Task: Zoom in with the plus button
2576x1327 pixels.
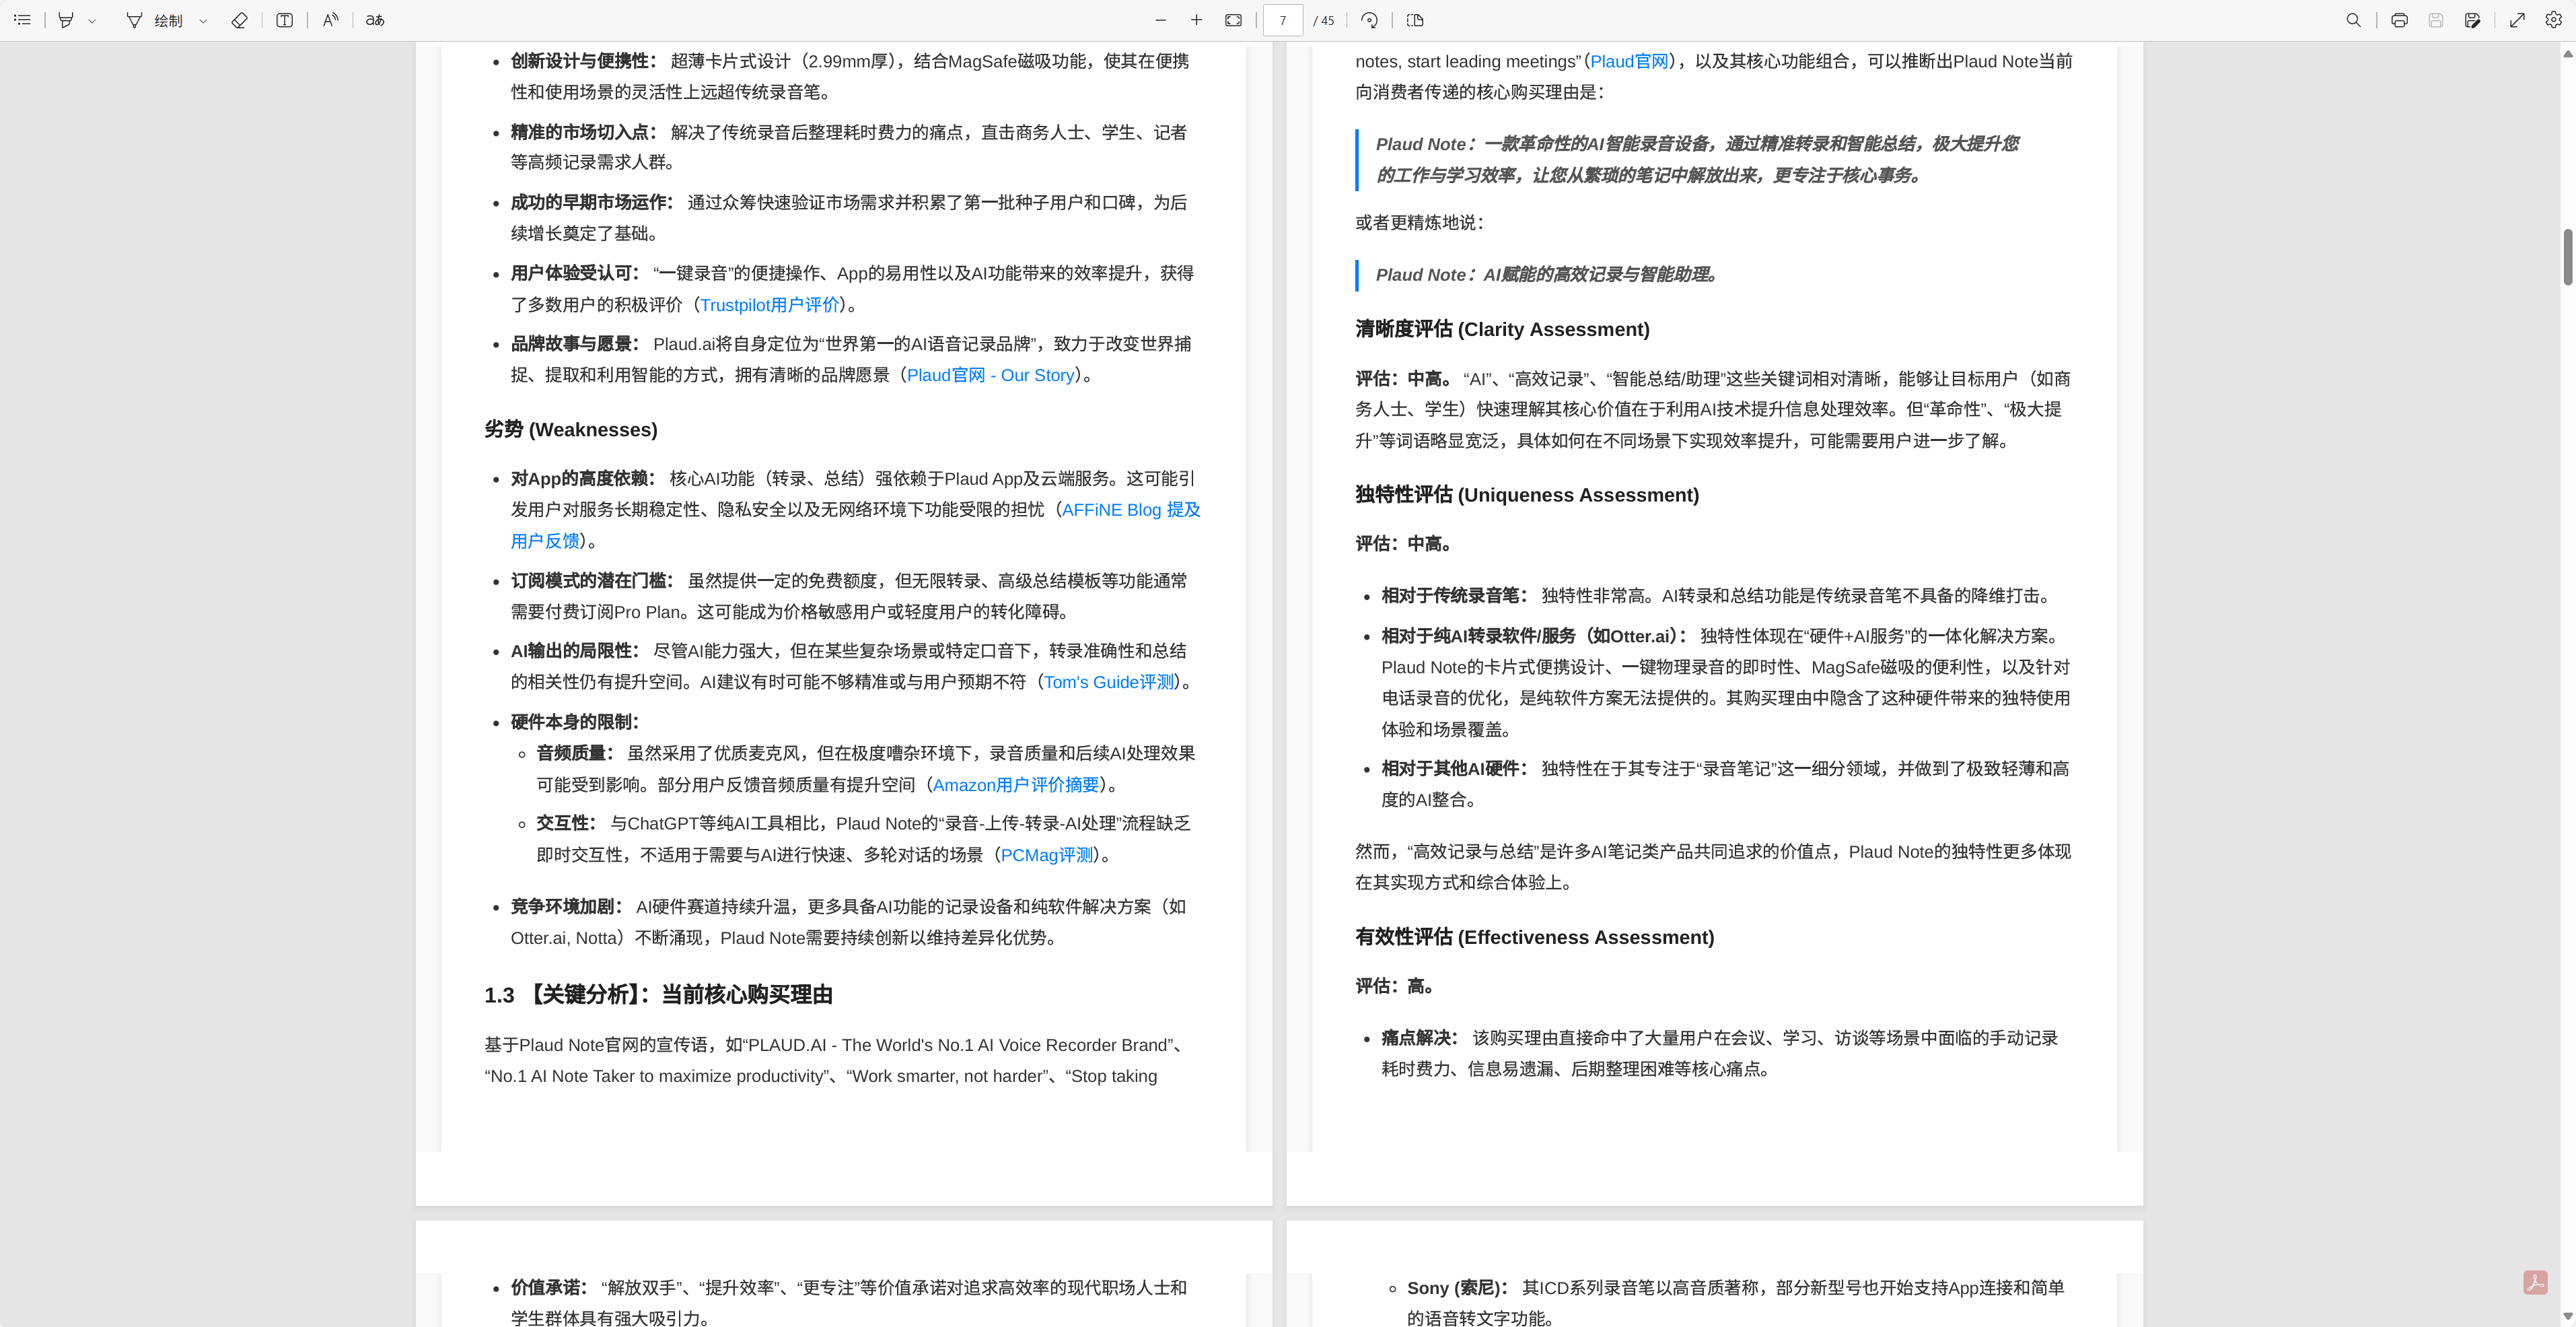Action: point(1196,20)
